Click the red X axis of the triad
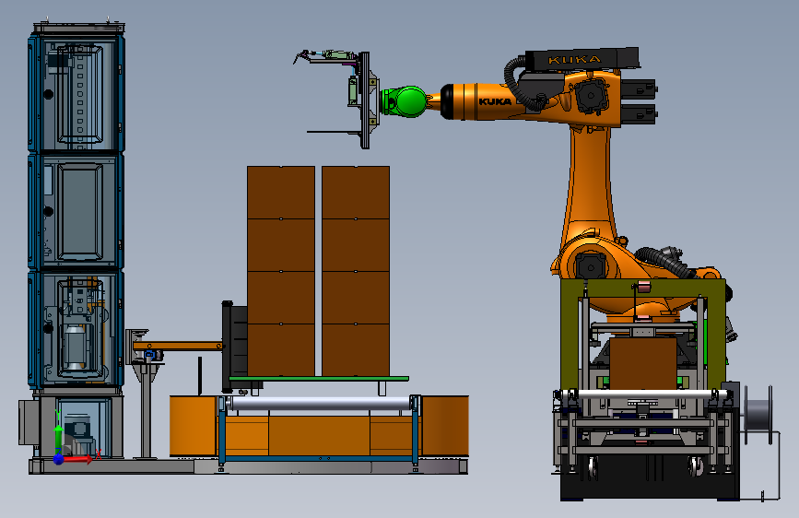799x518 pixels. (x=76, y=459)
